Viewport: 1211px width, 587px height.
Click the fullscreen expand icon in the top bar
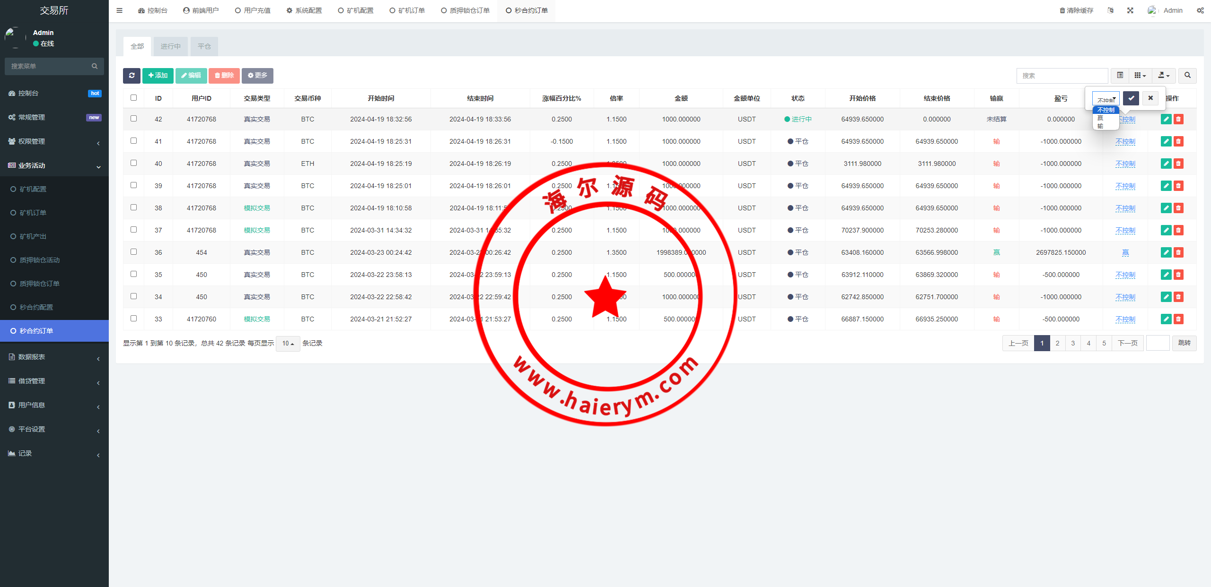1130,10
